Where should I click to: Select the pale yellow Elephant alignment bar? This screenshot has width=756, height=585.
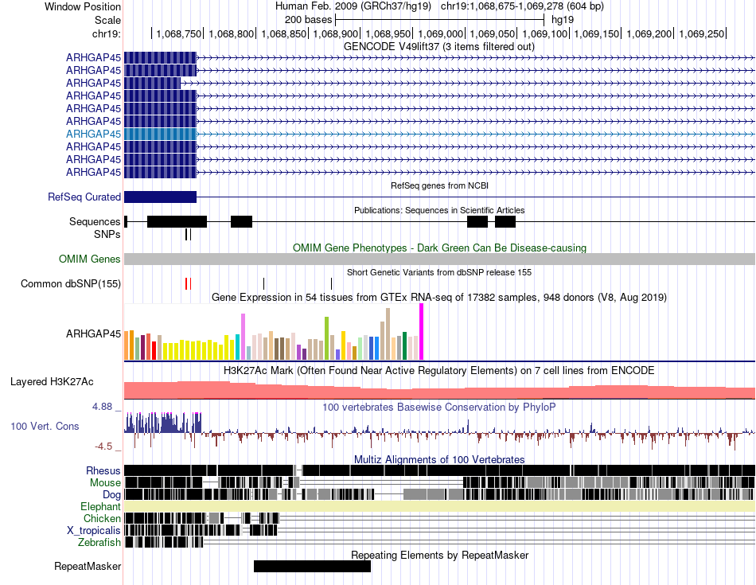[x=439, y=506]
